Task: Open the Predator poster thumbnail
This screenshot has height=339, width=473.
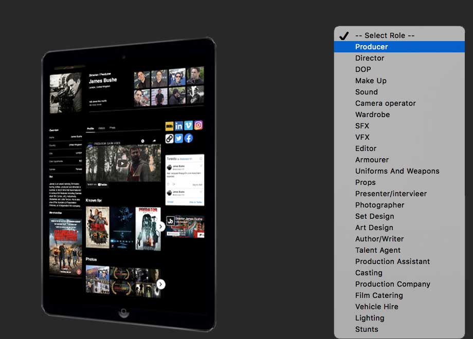Action: [x=148, y=229]
